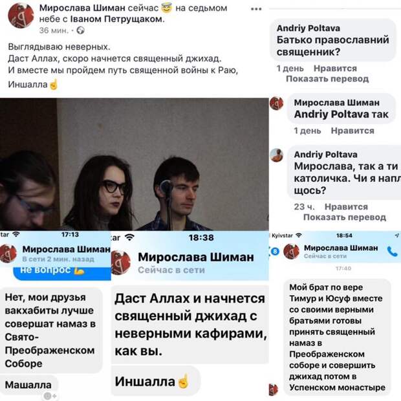Open Мирослава Шиман's avatar beside her reply
This screenshot has width=401, height=401.
(x=276, y=103)
